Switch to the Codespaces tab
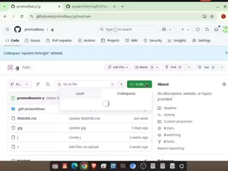This screenshot has width=228, height=171. click(x=126, y=93)
